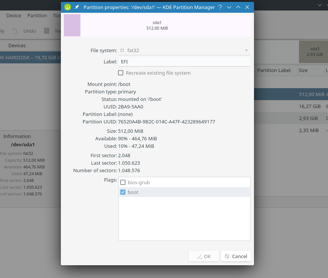This screenshot has height=278, width=328.
Task: Open the Tool menu
Action: tap(57, 15)
